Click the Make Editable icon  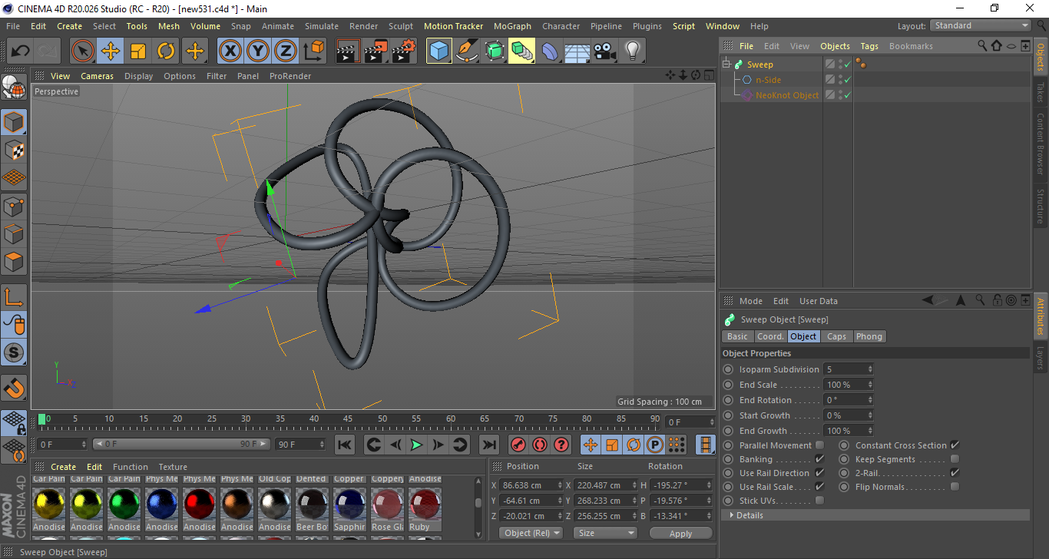click(x=14, y=89)
